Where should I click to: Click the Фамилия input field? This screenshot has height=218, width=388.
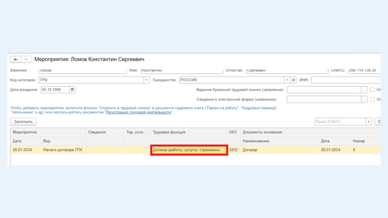pos(83,70)
